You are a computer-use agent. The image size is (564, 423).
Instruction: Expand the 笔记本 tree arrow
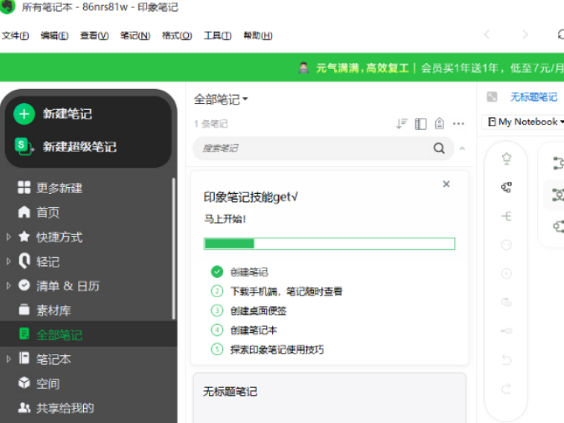(x=8, y=359)
